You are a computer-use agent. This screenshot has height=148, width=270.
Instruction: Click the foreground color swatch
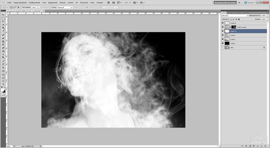[x=2, y=90]
